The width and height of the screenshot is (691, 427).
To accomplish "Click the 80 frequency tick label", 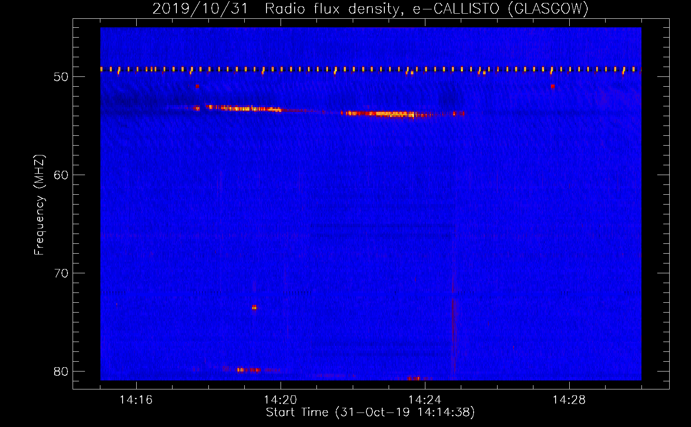I will click(61, 371).
